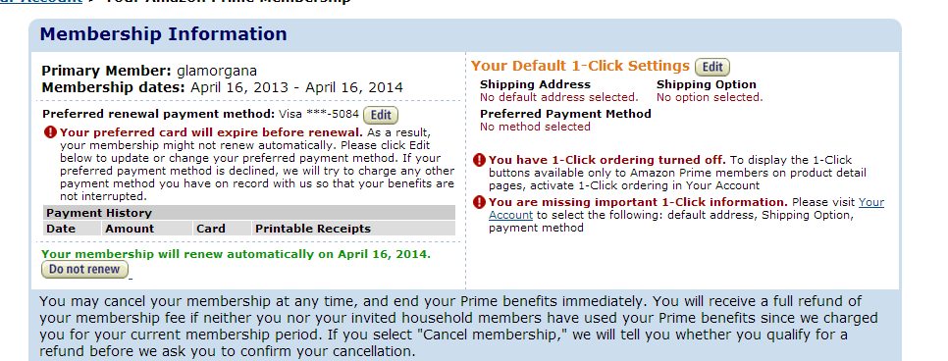Edit Your Default 1-Click Settings
Image resolution: width=948 pixels, height=361 pixels.
712,67
